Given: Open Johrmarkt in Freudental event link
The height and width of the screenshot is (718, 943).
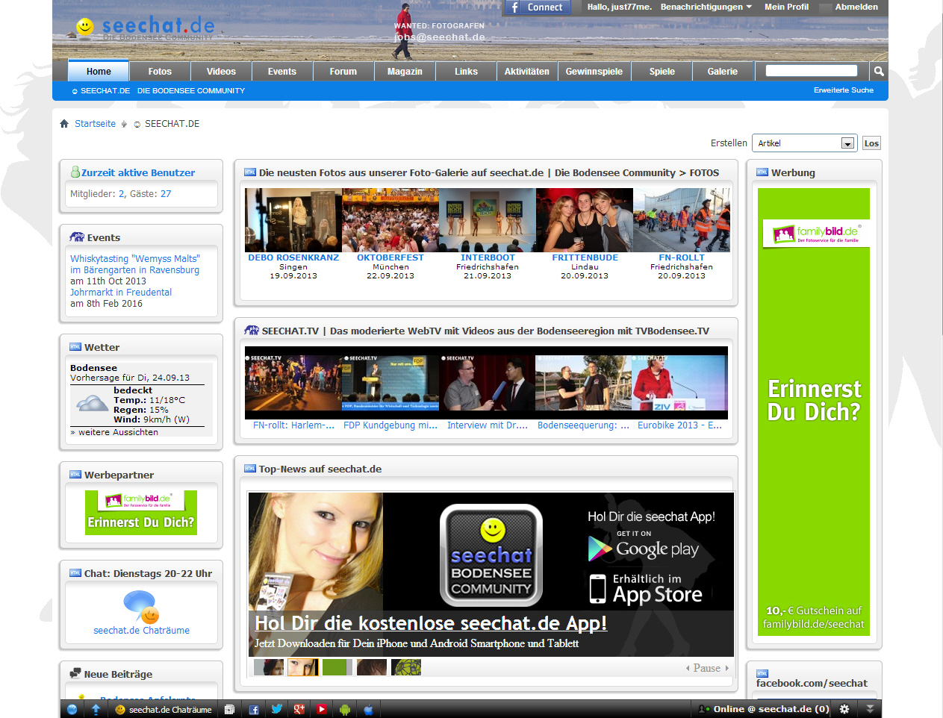Looking at the screenshot, I should 121,293.
